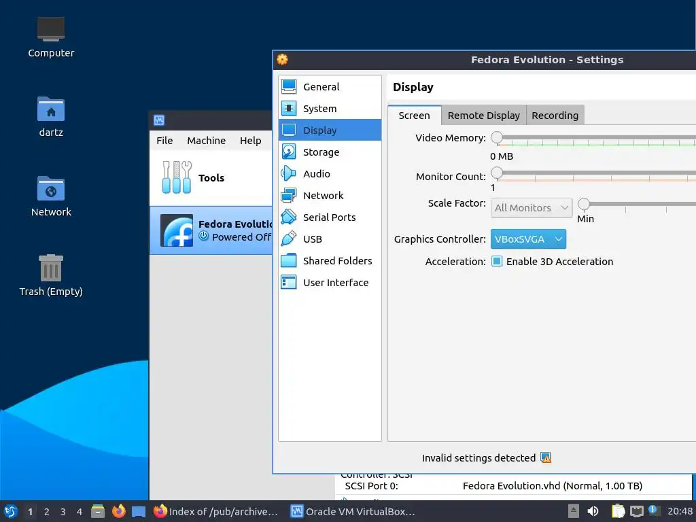Click the taskbar clock showing 20:48
This screenshot has width=696, height=522.
pyautogui.click(x=680, y=511)
